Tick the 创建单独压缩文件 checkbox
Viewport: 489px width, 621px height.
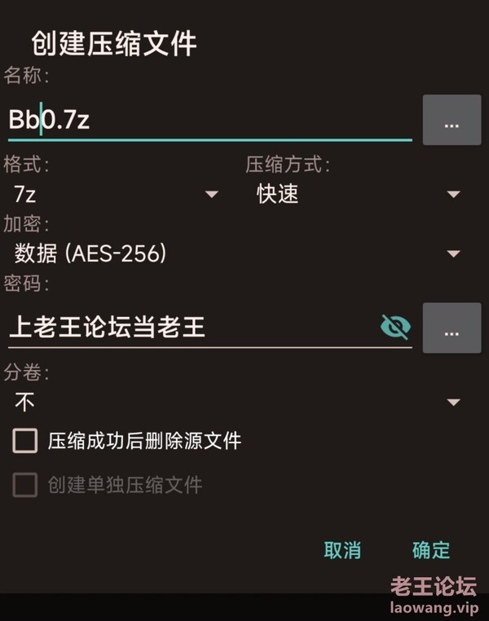25,485
